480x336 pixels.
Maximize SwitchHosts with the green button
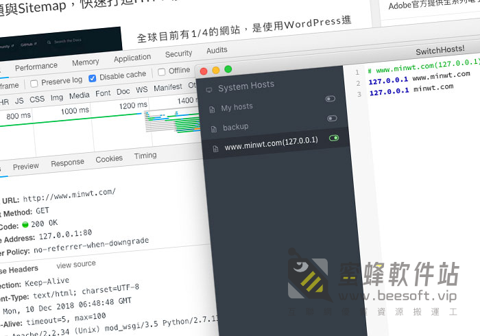[228, 69]
